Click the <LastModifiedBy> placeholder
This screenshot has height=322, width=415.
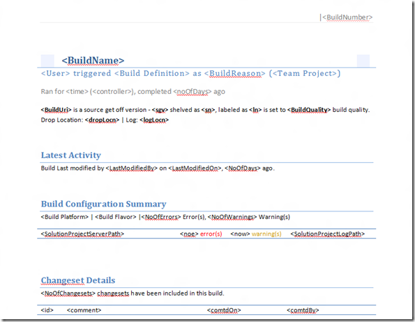(132, 168)
